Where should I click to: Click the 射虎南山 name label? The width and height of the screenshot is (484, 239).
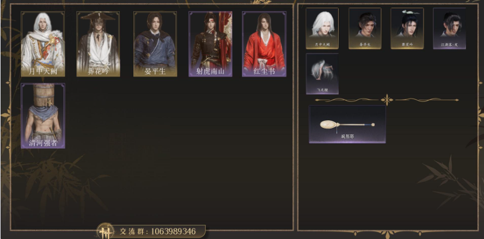click(211, 72)
